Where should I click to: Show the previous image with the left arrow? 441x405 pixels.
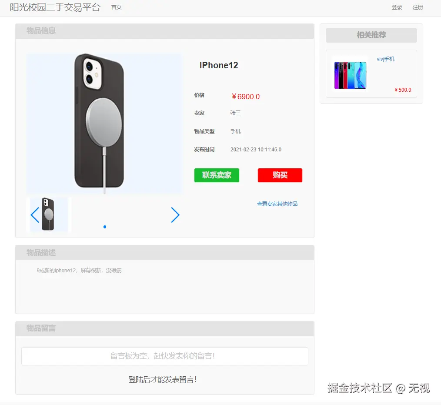pos(35,215)
